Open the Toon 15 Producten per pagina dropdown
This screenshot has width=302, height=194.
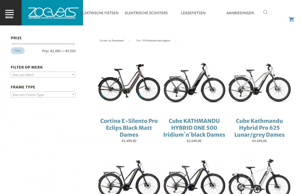pyautogui.click(x=156, y=41)
